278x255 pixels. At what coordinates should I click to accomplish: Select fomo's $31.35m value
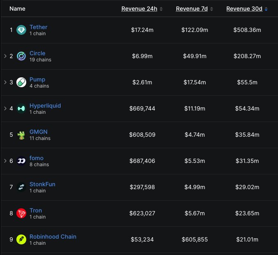pos(247,161)
